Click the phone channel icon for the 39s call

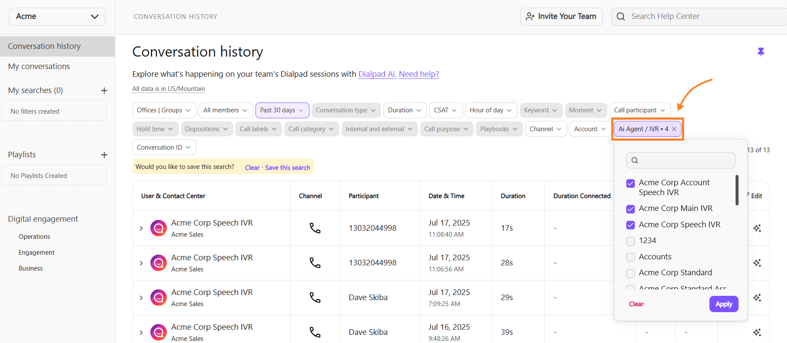coord(315,332)
